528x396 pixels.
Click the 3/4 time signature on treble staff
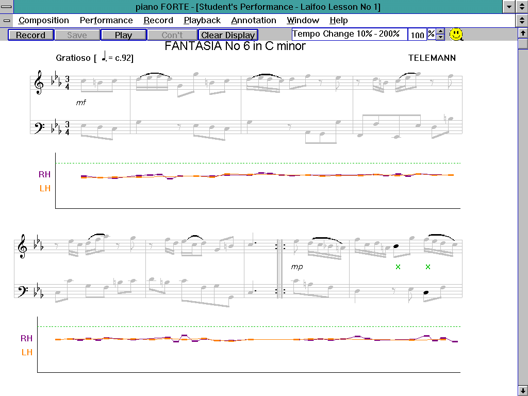point(68,83)
